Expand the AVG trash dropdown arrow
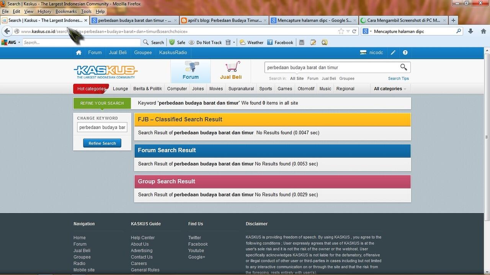This screenshot has width=490, height=275. 234,42
